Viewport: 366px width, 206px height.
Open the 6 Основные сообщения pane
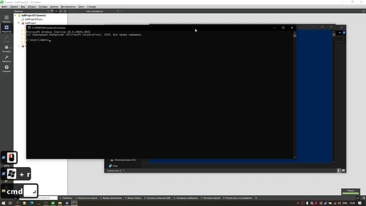click(x=185, y=198)
